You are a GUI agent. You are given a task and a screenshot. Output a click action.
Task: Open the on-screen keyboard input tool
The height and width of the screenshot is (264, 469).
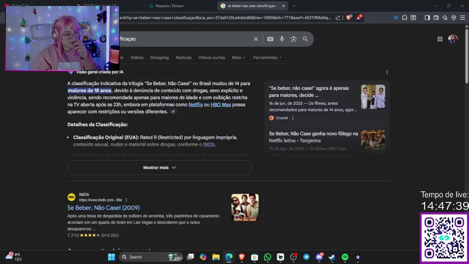coord(270,39)
